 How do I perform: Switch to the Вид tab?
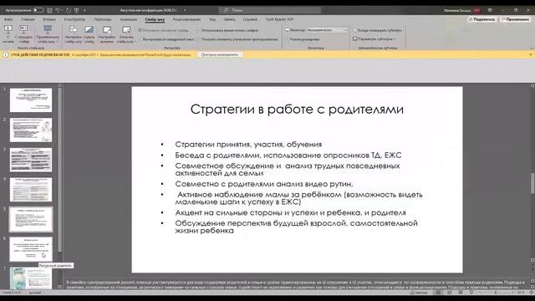(x=212, y=19)
